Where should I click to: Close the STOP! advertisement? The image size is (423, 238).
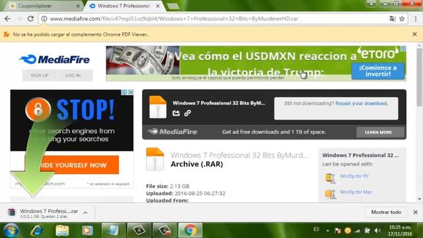point(131,92)
